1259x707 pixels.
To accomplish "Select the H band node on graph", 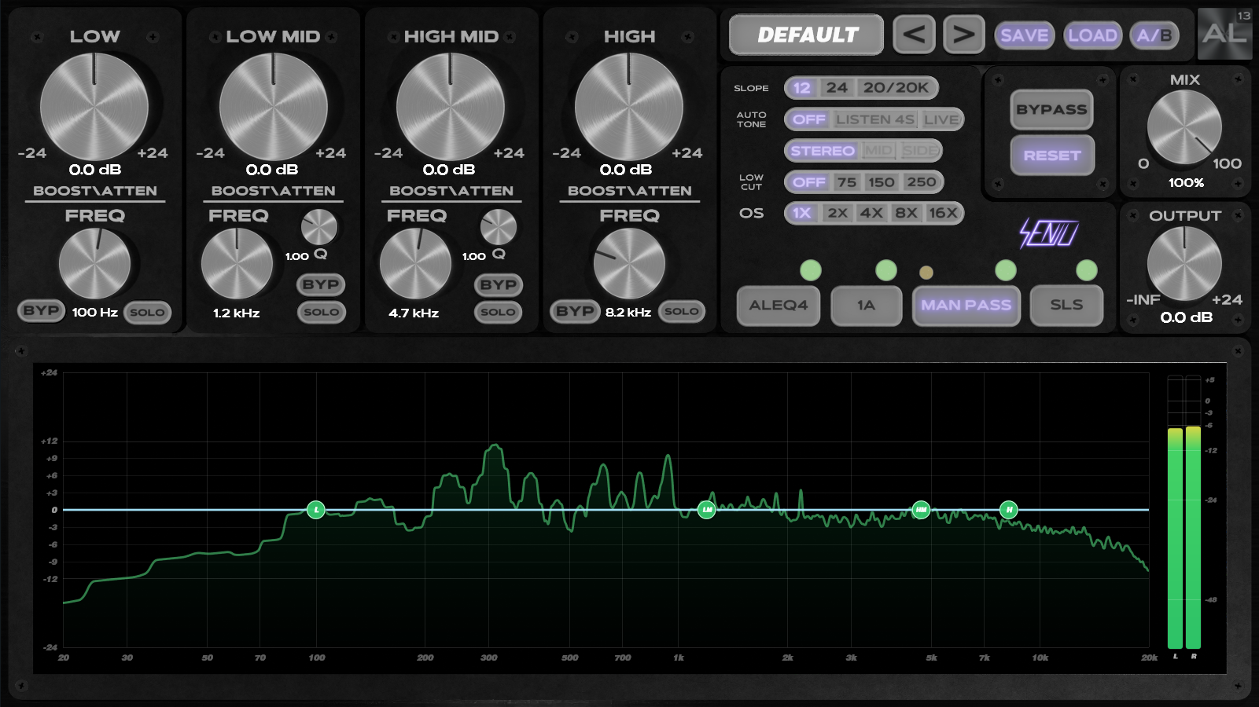I will [x=1009, y=510].
